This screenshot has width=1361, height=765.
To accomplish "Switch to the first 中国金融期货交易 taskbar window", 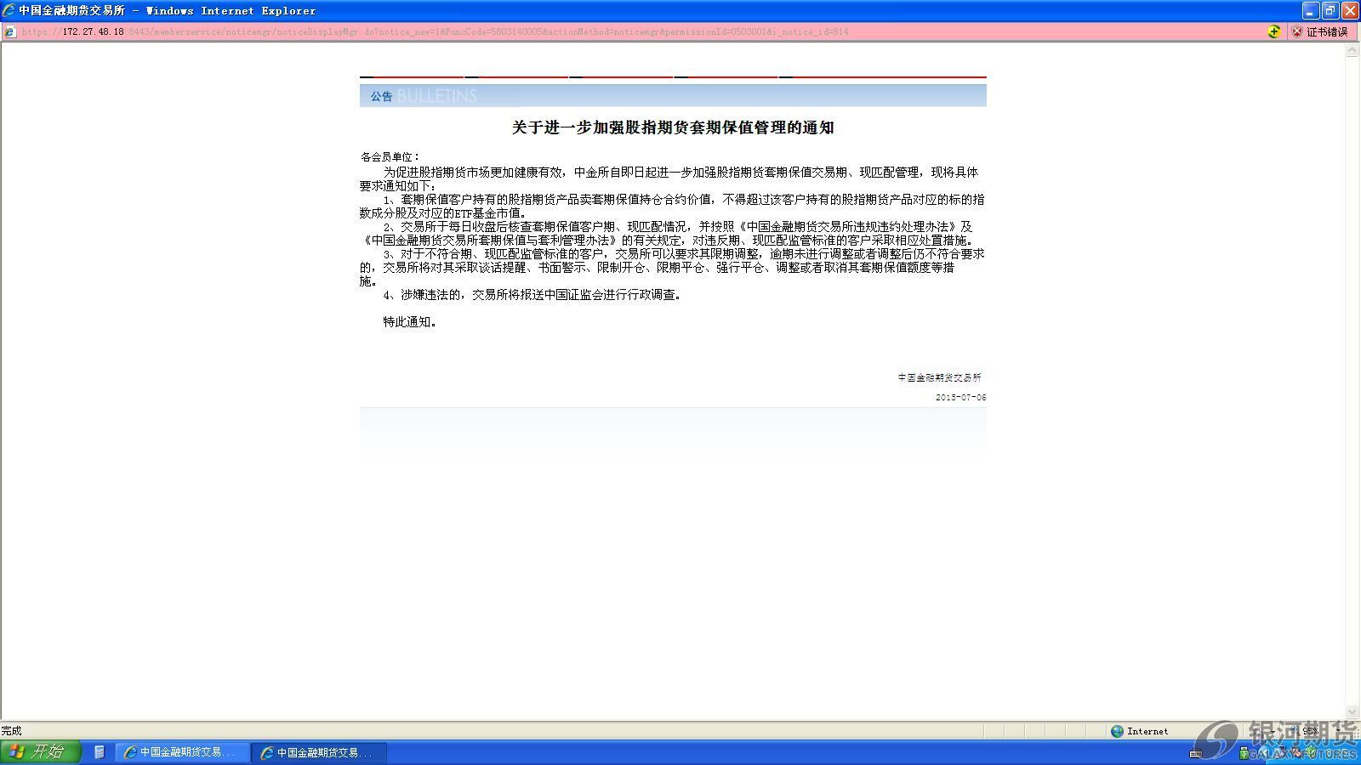I will [182, 752].
